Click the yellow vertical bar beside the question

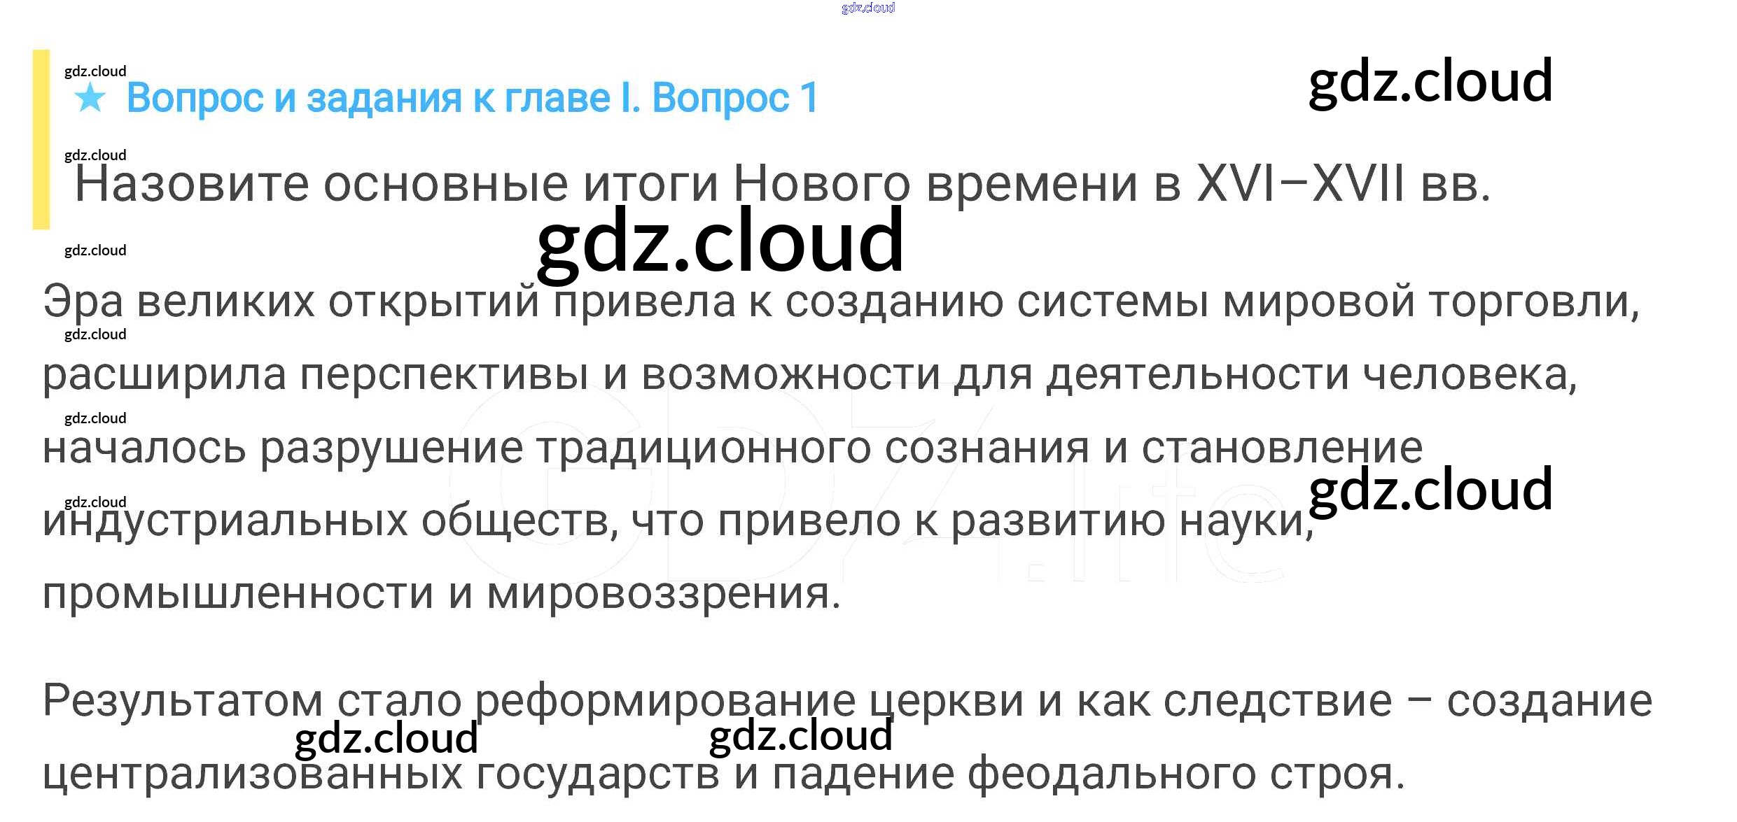[41, 139]
